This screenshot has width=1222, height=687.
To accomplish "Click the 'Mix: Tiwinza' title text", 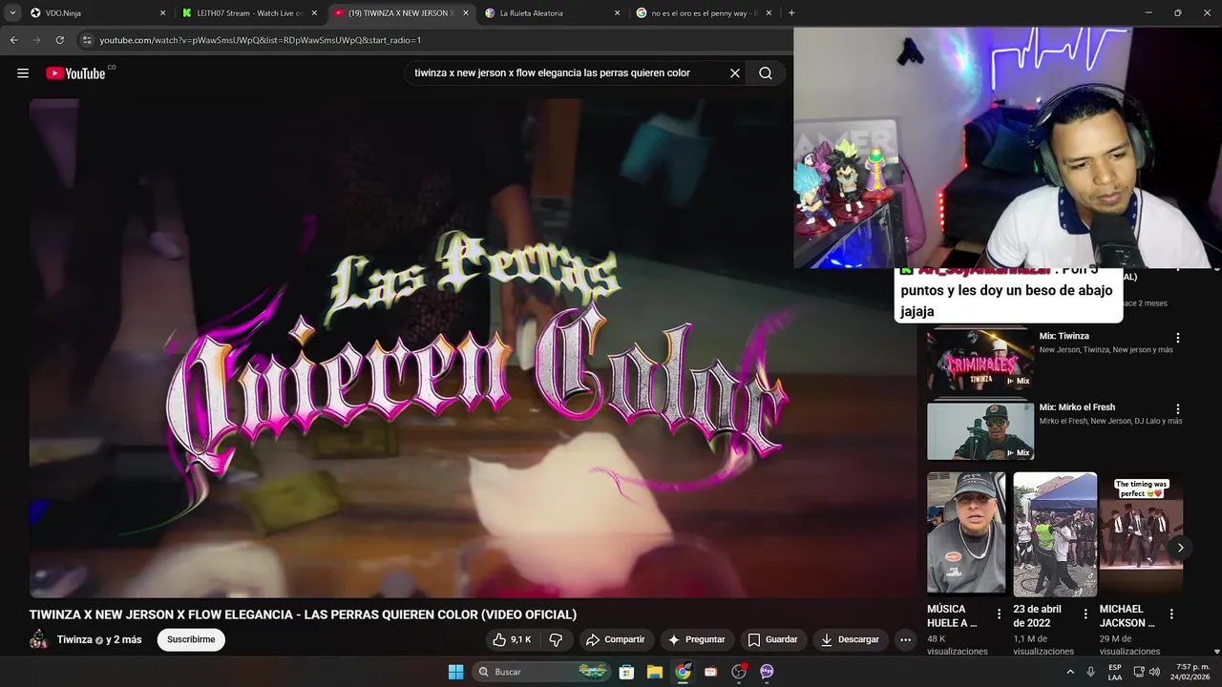I will click(1064, 336).
